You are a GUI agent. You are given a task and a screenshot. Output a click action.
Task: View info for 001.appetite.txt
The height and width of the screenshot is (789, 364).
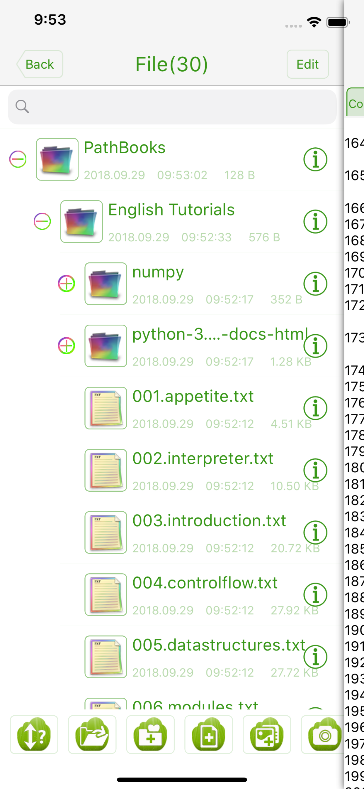coord(315,408)
